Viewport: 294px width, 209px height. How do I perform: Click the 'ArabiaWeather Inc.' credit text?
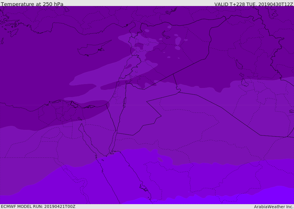coord(273,207)
